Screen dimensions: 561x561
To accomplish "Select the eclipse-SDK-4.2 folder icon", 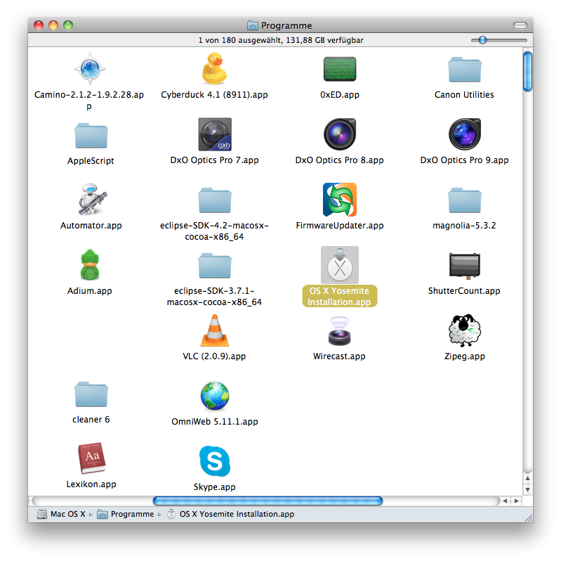I will [x=215, y=200].
